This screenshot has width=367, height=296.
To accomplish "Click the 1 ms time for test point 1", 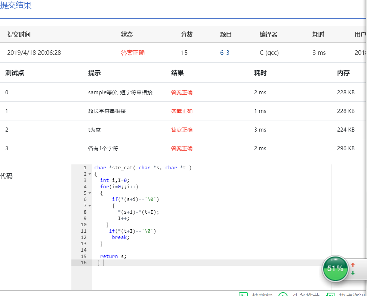I will coord(260,111).
